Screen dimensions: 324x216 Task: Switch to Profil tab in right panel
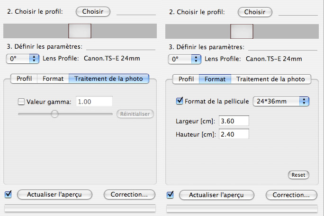click(186, 79)
